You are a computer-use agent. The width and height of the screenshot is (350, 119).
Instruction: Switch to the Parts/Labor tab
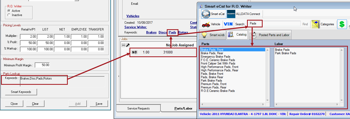point(183,108)
